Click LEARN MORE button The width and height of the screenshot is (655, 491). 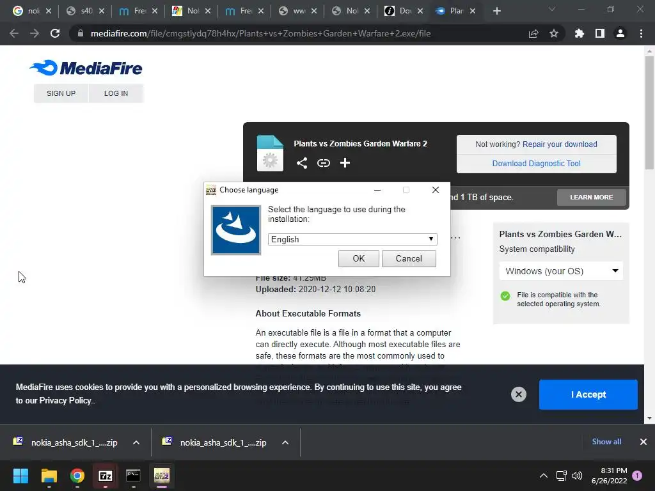click(x=592, y=197)
